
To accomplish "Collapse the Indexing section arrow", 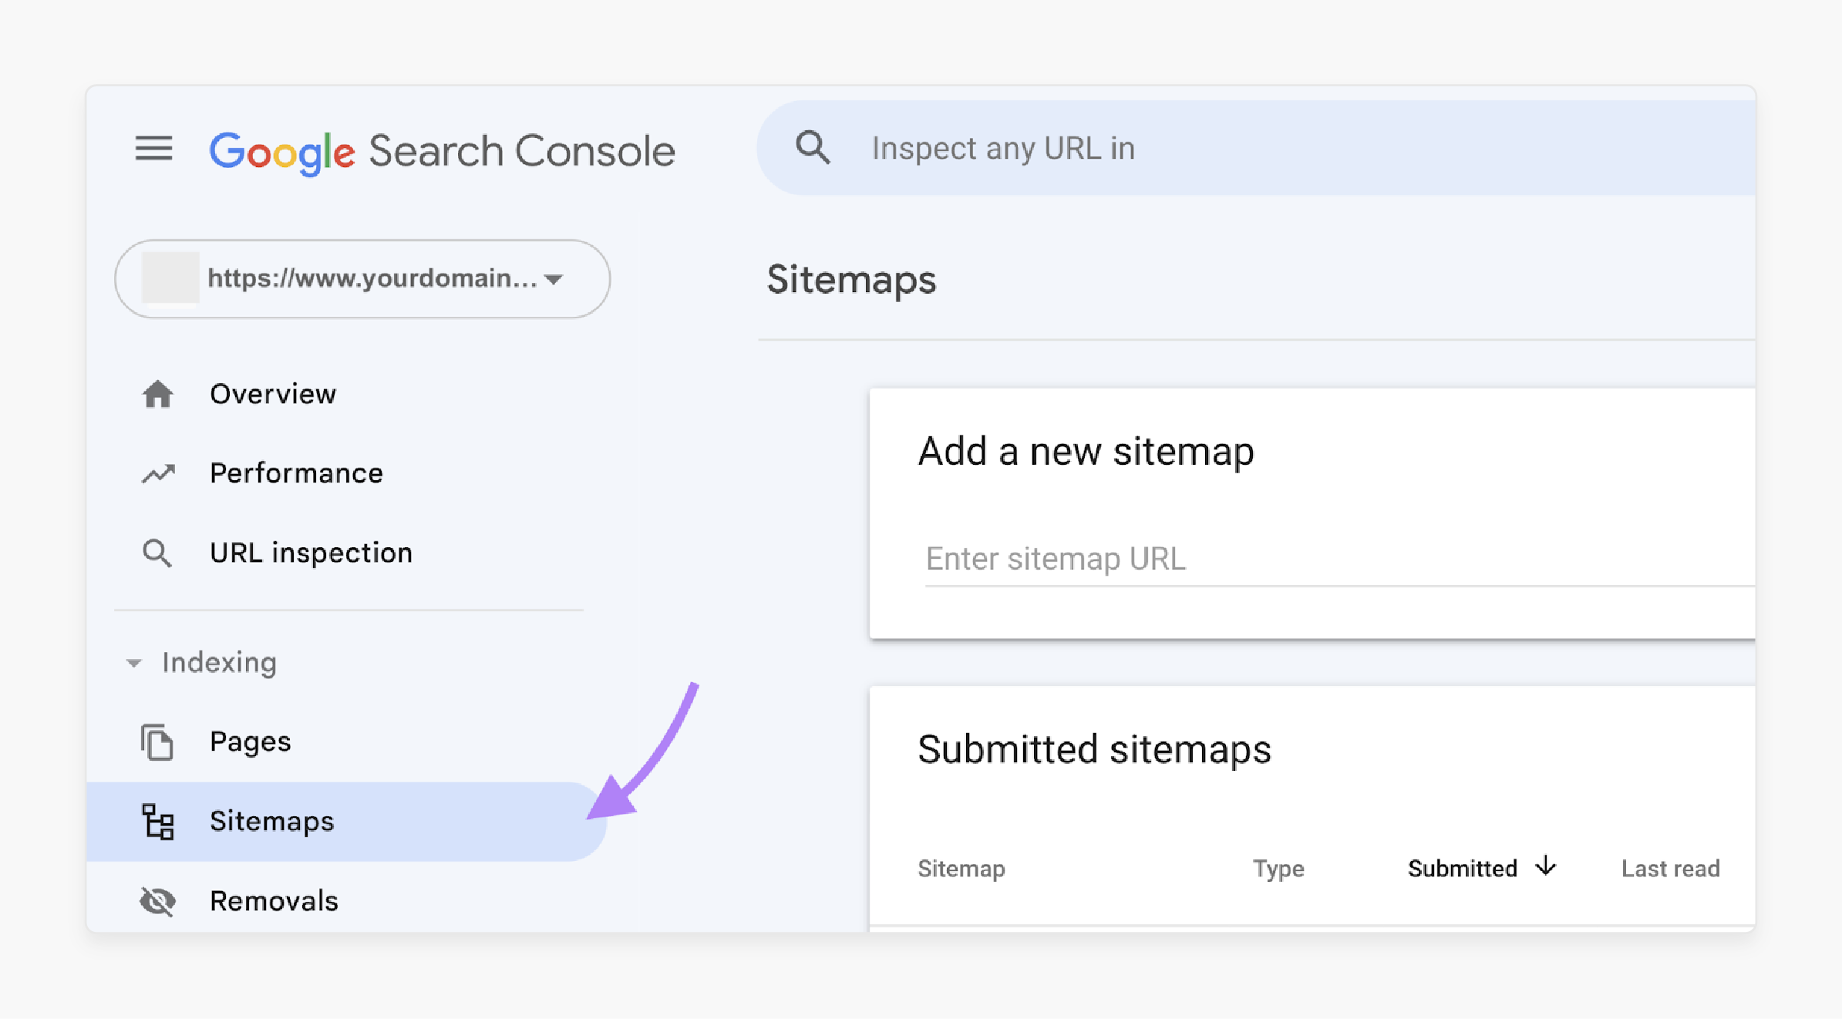I will [133, 663].
